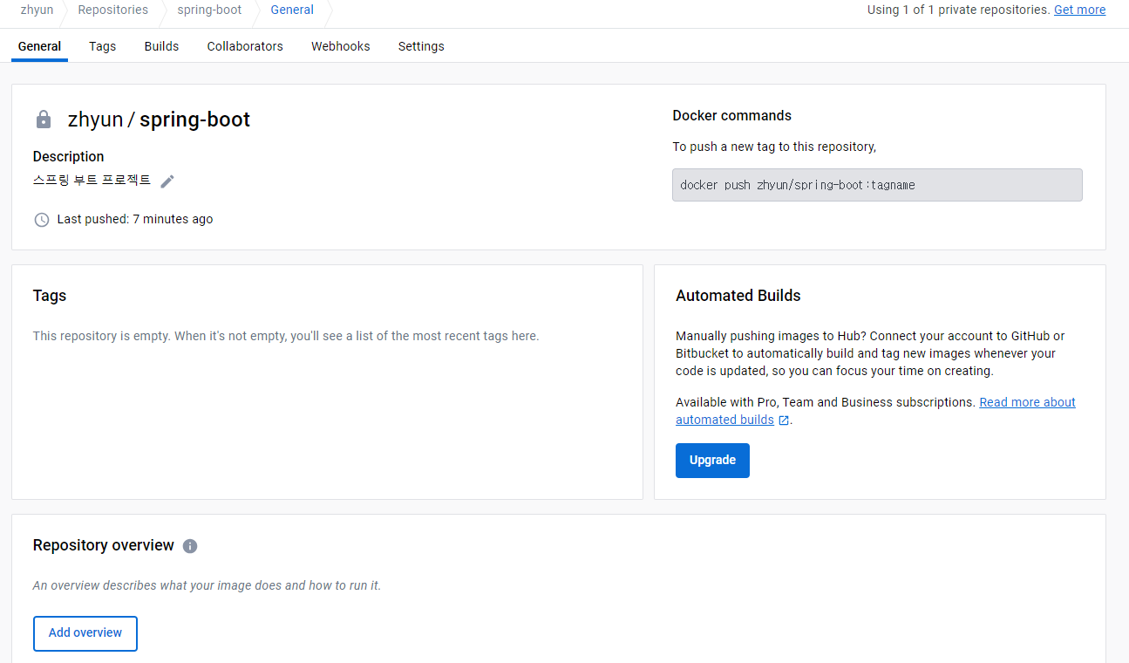
Task: Go to Repositories breadcrumb
Action: (112, 10)
